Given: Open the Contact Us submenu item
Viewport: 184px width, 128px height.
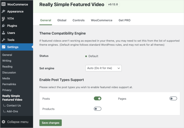Looking at the screenshot, I should point(14,106).
